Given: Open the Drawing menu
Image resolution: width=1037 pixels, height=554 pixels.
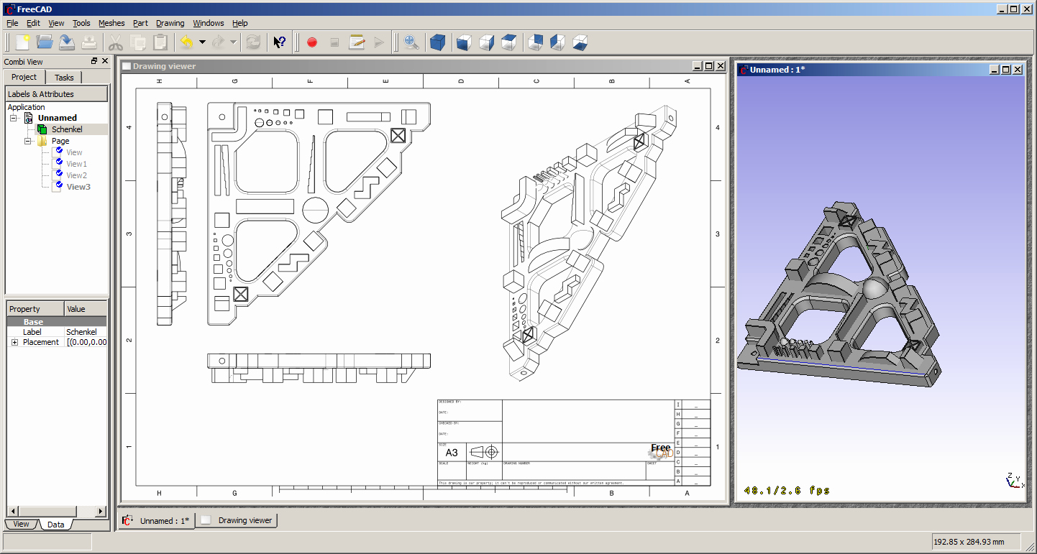Looking at the screenshot, I should pos(170,23).
